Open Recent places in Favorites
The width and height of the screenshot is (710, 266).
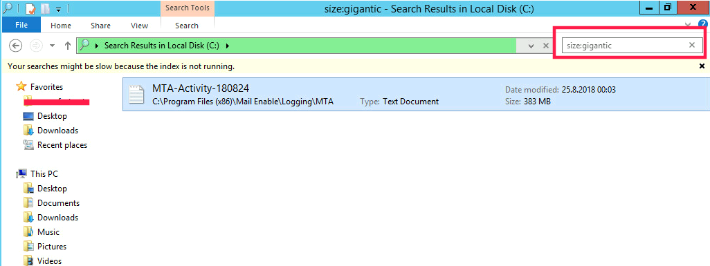point(62,145)
